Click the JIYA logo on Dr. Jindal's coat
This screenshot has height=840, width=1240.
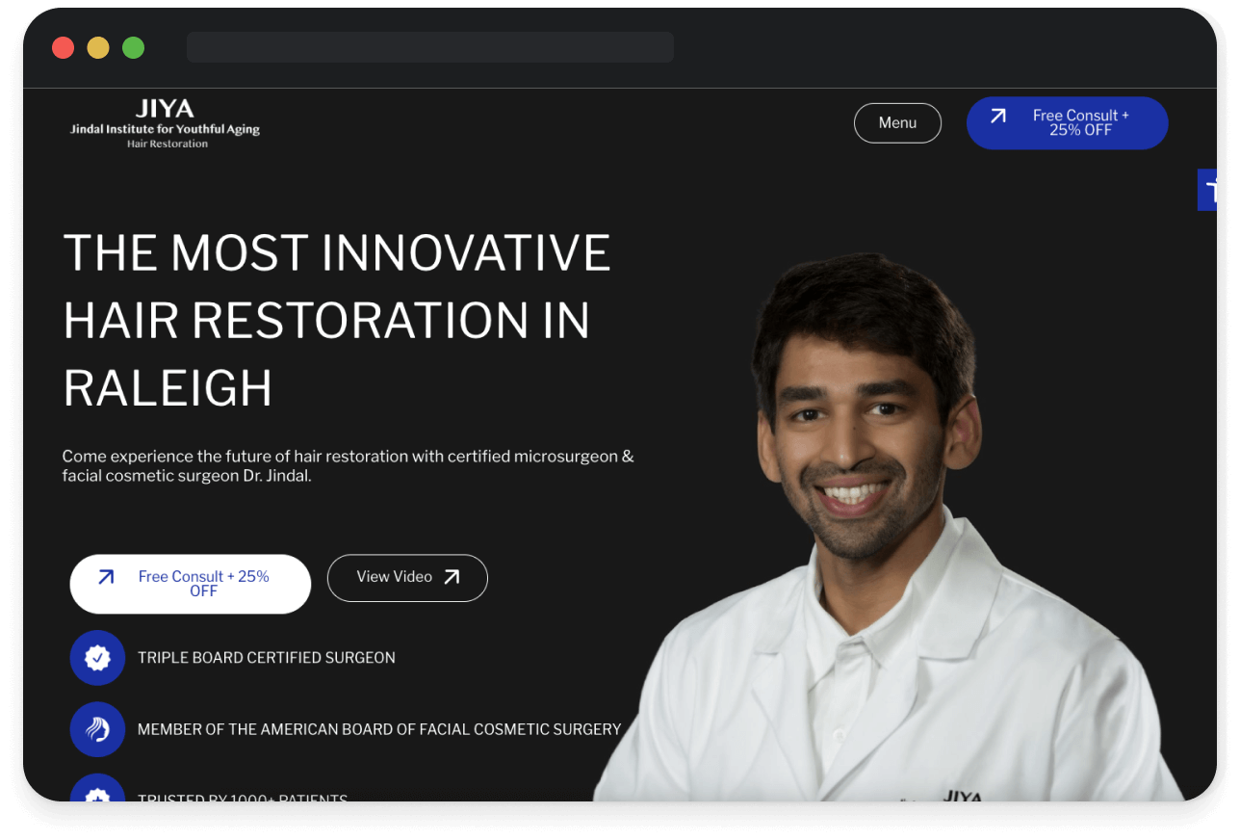[x=963, y=796]
